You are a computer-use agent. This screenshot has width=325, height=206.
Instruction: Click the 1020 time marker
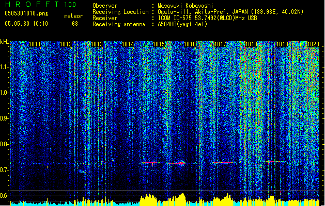(313, 44)
